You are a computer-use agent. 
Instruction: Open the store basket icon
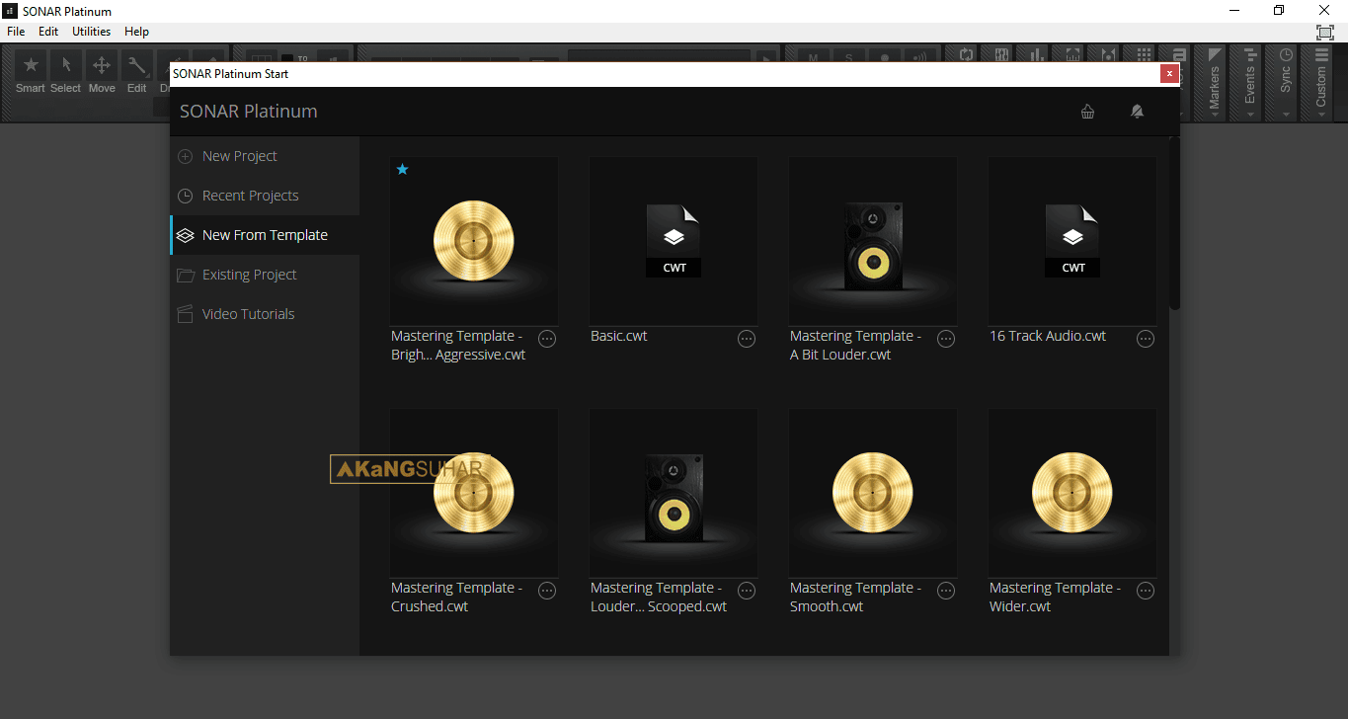tap(1087, 112)
